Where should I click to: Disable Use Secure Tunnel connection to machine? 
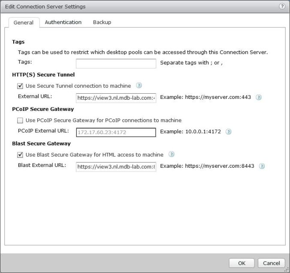pos(20,86)
